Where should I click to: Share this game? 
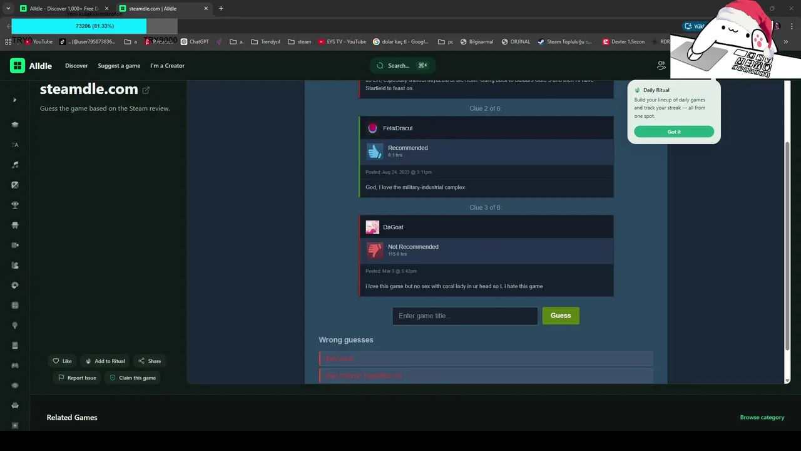pos(150,361)
